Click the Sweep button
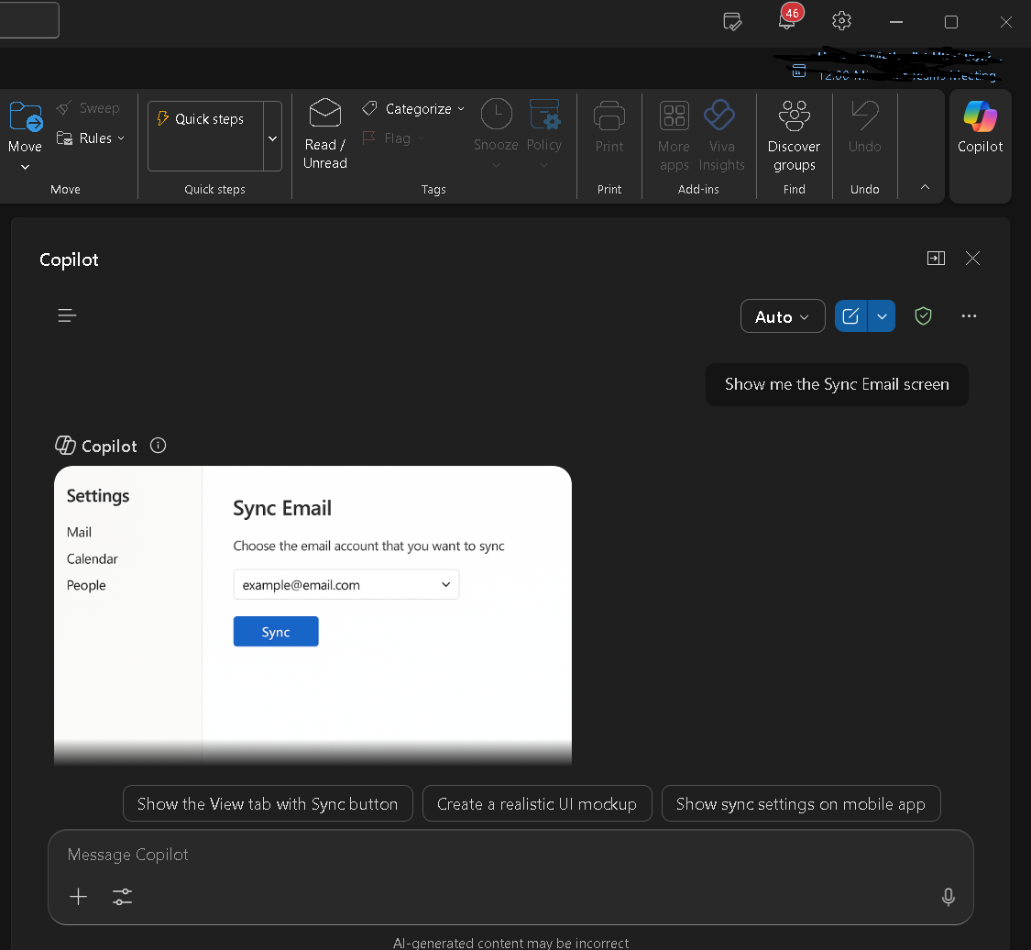 pos(88,108)
